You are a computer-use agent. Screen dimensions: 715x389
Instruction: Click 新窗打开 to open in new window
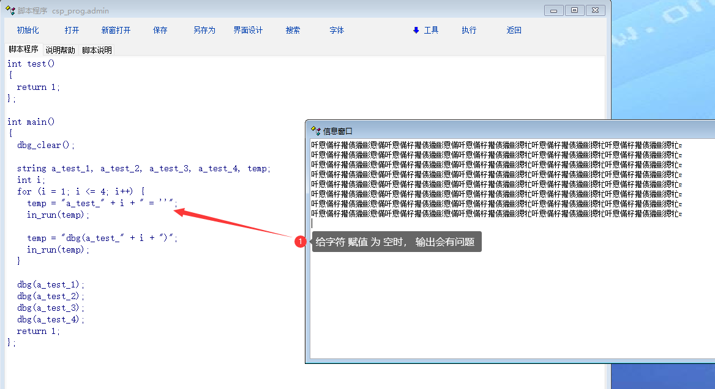point(116,31)
